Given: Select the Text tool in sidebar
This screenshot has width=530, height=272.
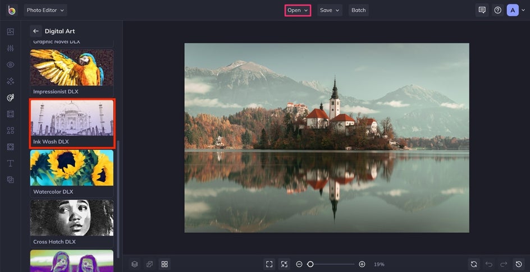Looking at the screenshot, I should coord(11,163).
